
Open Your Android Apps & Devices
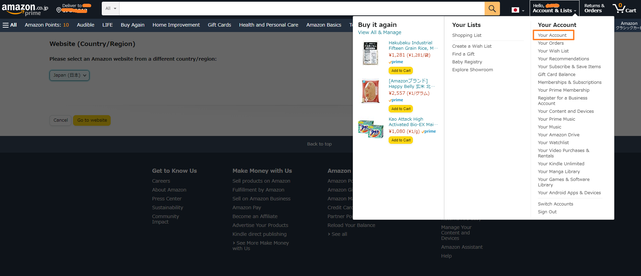pyautogui.click(x=569, y=193)
